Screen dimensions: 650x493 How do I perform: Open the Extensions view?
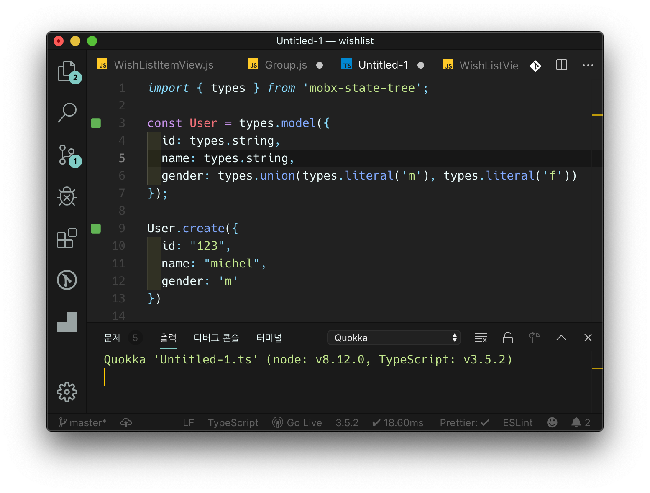[67, 238]
